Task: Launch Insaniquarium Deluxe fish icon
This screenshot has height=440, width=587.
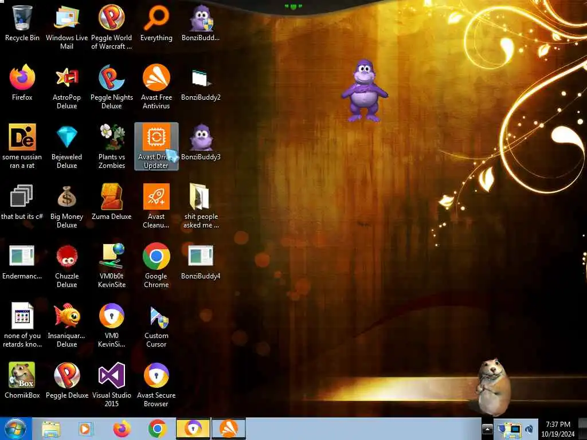Action: click(66, 325)
